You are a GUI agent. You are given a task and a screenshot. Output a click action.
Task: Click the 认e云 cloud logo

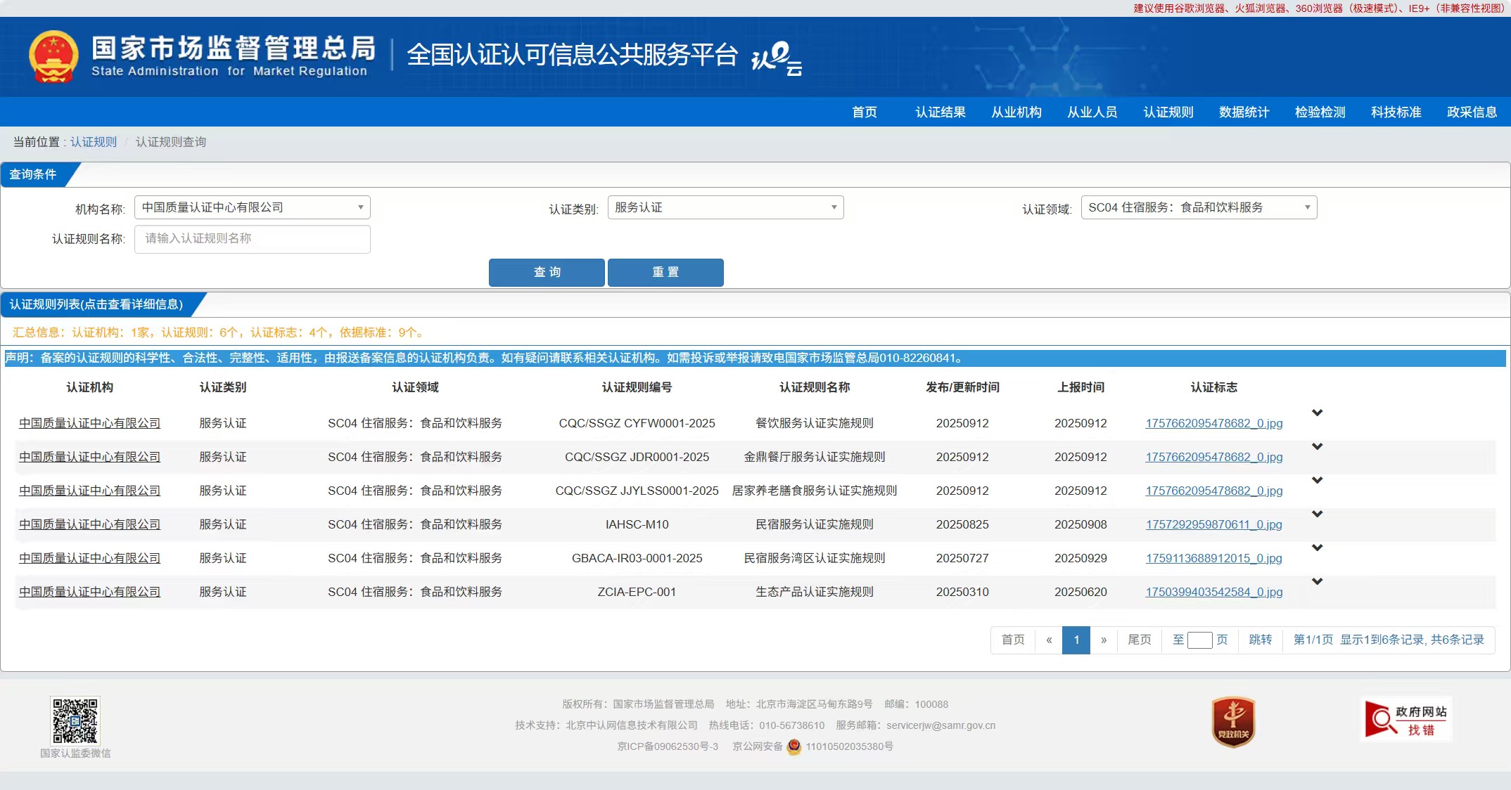[x=777, y=58]
